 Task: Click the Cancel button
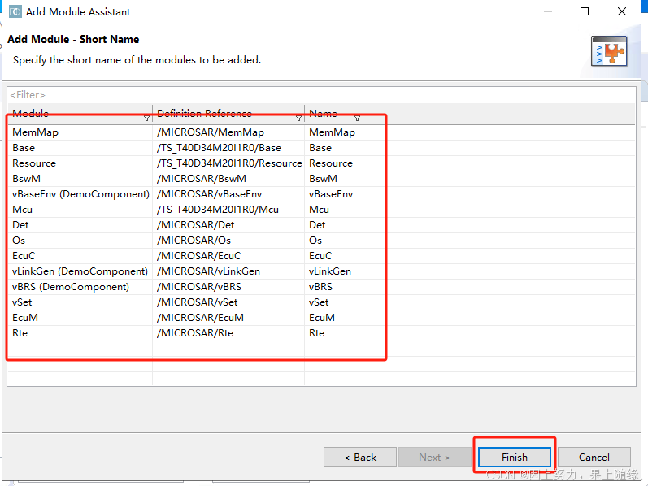[594, 457]
